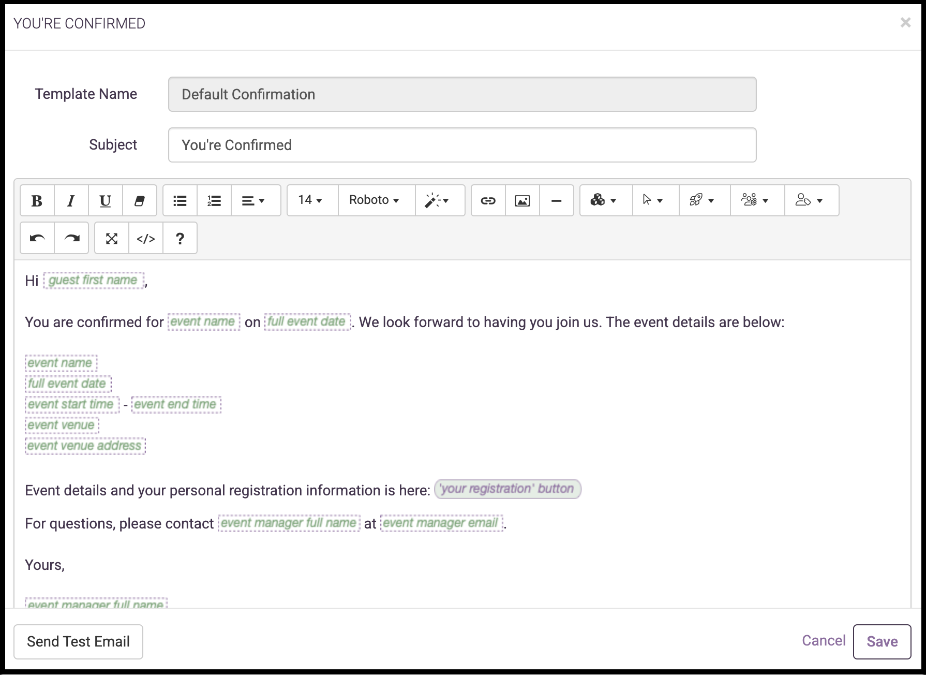Viewport: 926px width, 675px height.
Task: Insert a hyperlink
Action: coord(487,200)
